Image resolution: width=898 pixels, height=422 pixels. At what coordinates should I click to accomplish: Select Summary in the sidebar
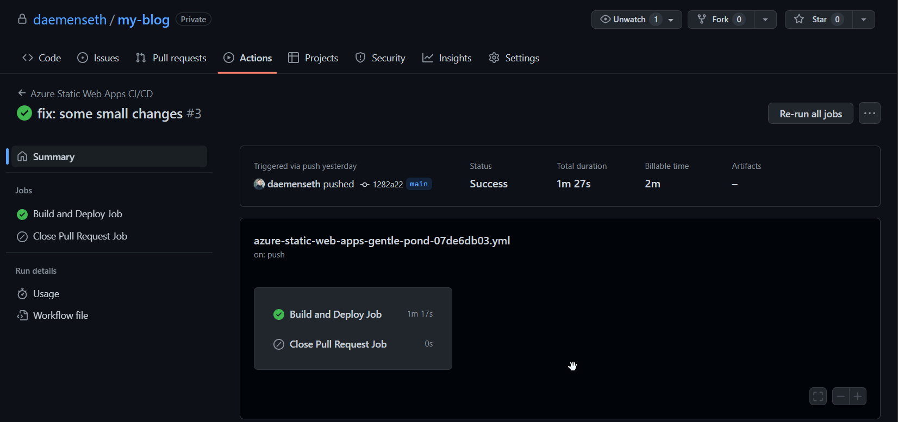(x=109, y=156)
